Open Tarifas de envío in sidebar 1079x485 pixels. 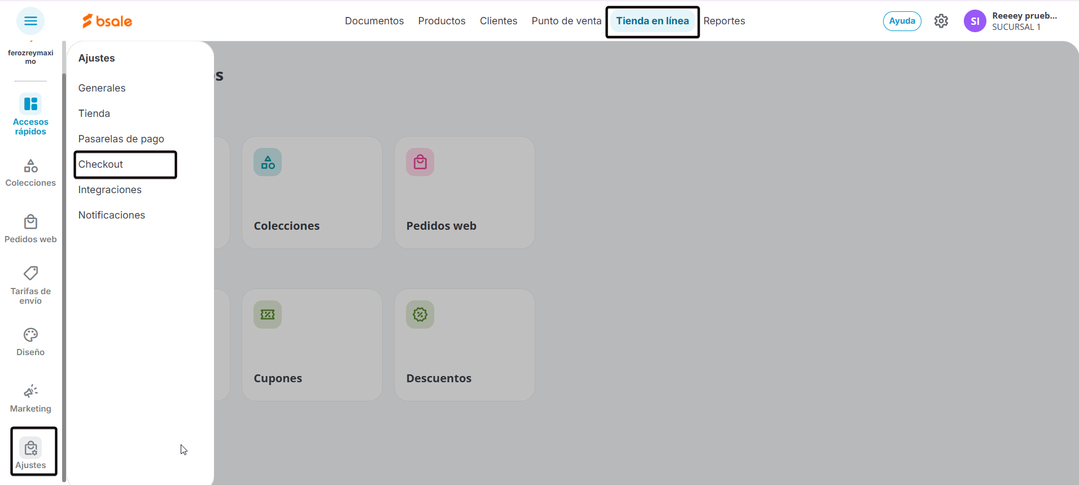pyautogui.click(x=30, y=286)
